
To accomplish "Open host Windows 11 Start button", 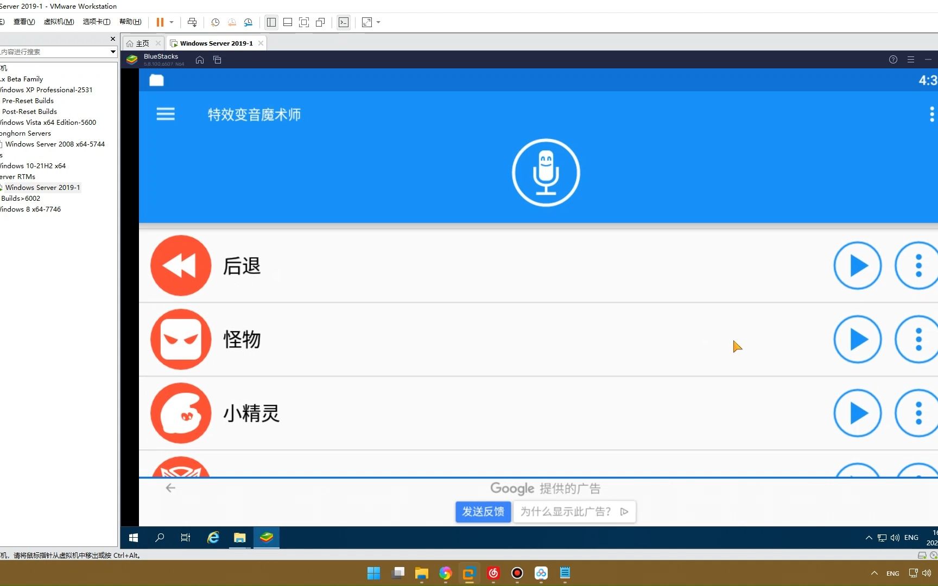I will pos(373,573).
